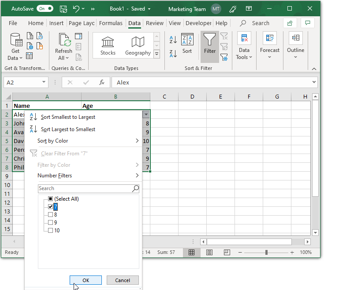Expand the Name Box dropdown arrow
Screen dimensions: 339x290
coord(44,82)
